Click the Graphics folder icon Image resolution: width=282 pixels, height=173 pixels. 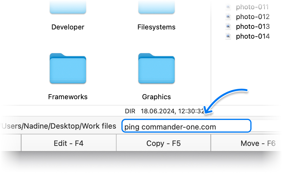coord(156,69)
